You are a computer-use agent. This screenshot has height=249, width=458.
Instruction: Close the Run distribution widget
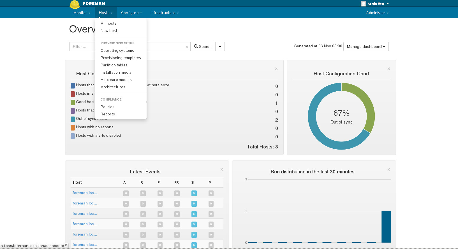tap(389, 169)
